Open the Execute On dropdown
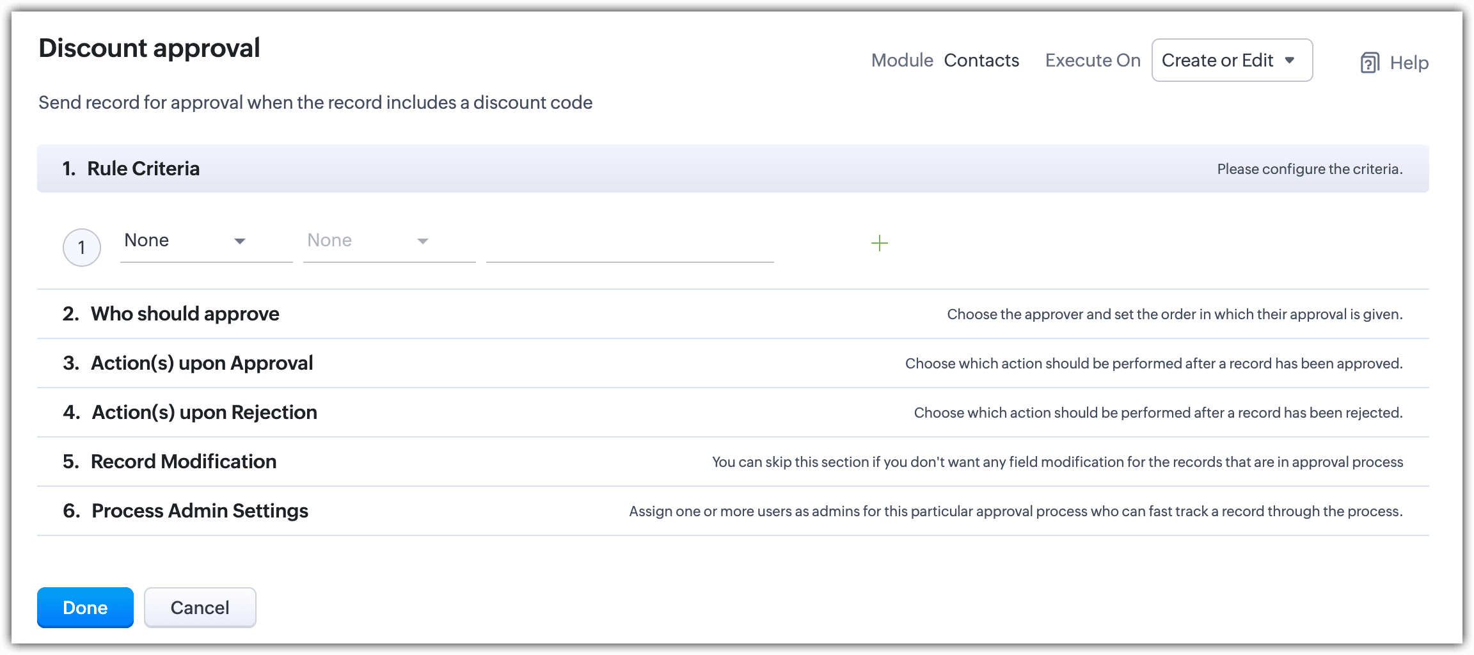The width and height of the screenshot is (1474, 655). point(1232,60)
